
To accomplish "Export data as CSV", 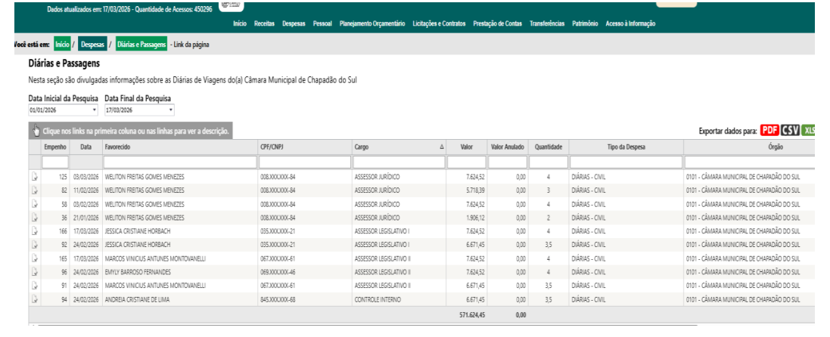I will coord(791,130).
